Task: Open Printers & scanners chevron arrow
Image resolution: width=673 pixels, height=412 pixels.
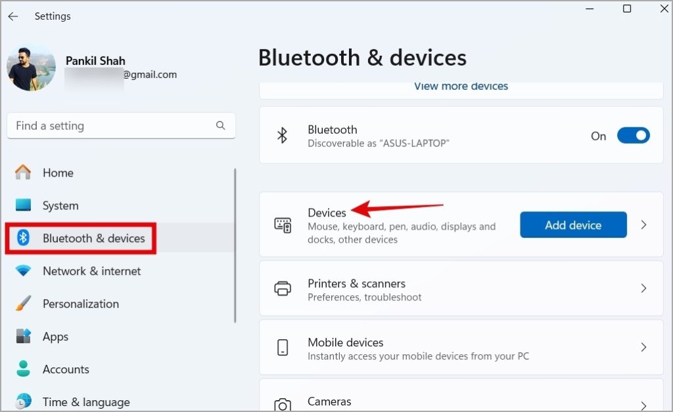Action: 643,289
